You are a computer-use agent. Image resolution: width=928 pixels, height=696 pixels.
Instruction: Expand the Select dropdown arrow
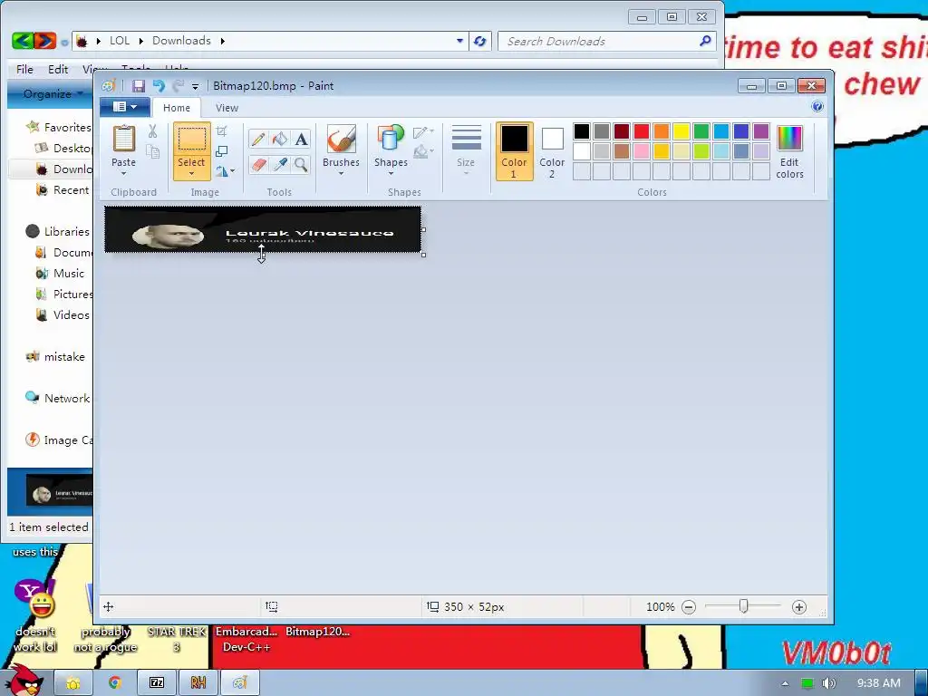point(192,173)
